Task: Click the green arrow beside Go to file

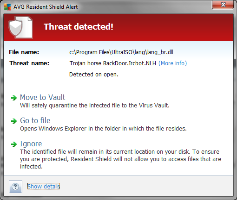Action: point(14,121)
